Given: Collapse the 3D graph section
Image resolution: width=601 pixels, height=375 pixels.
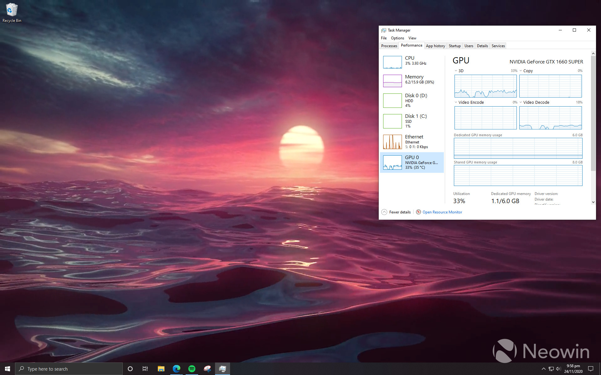Looking at the screenshot, I should tap(456, 71).
